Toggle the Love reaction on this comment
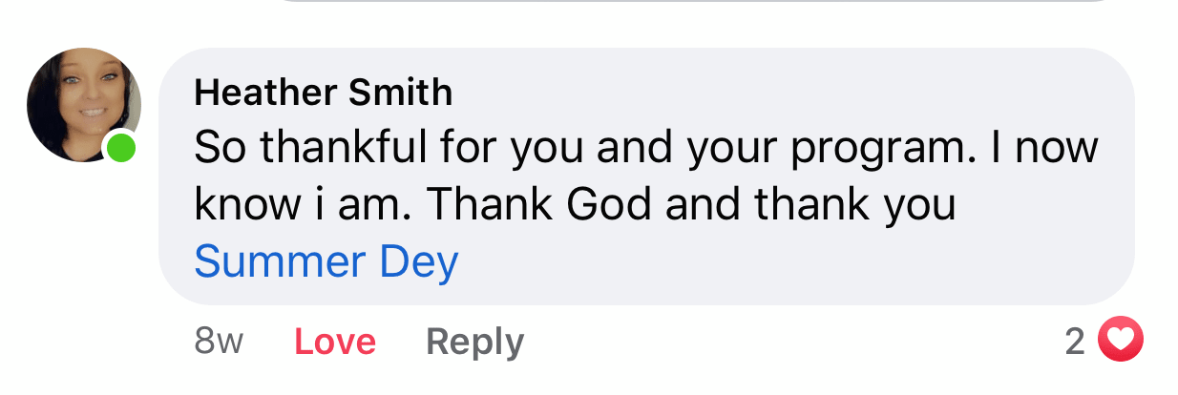The width and height of the screenshot is (1178, 395). pyautogui.click(x=335, y=341)
